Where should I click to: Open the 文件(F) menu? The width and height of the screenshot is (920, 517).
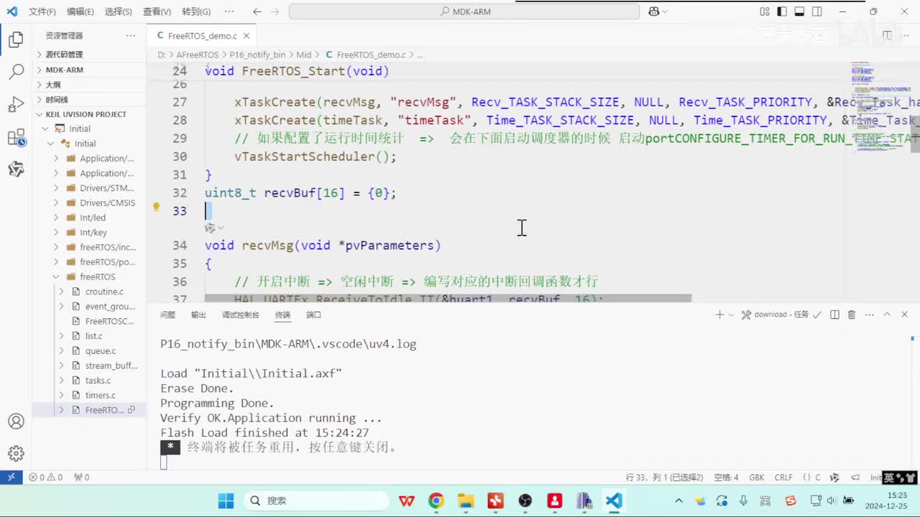pos(42,11)
